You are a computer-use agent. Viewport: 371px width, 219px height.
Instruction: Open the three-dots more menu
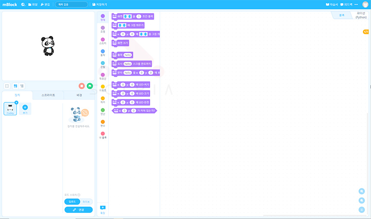coord(356,4)
